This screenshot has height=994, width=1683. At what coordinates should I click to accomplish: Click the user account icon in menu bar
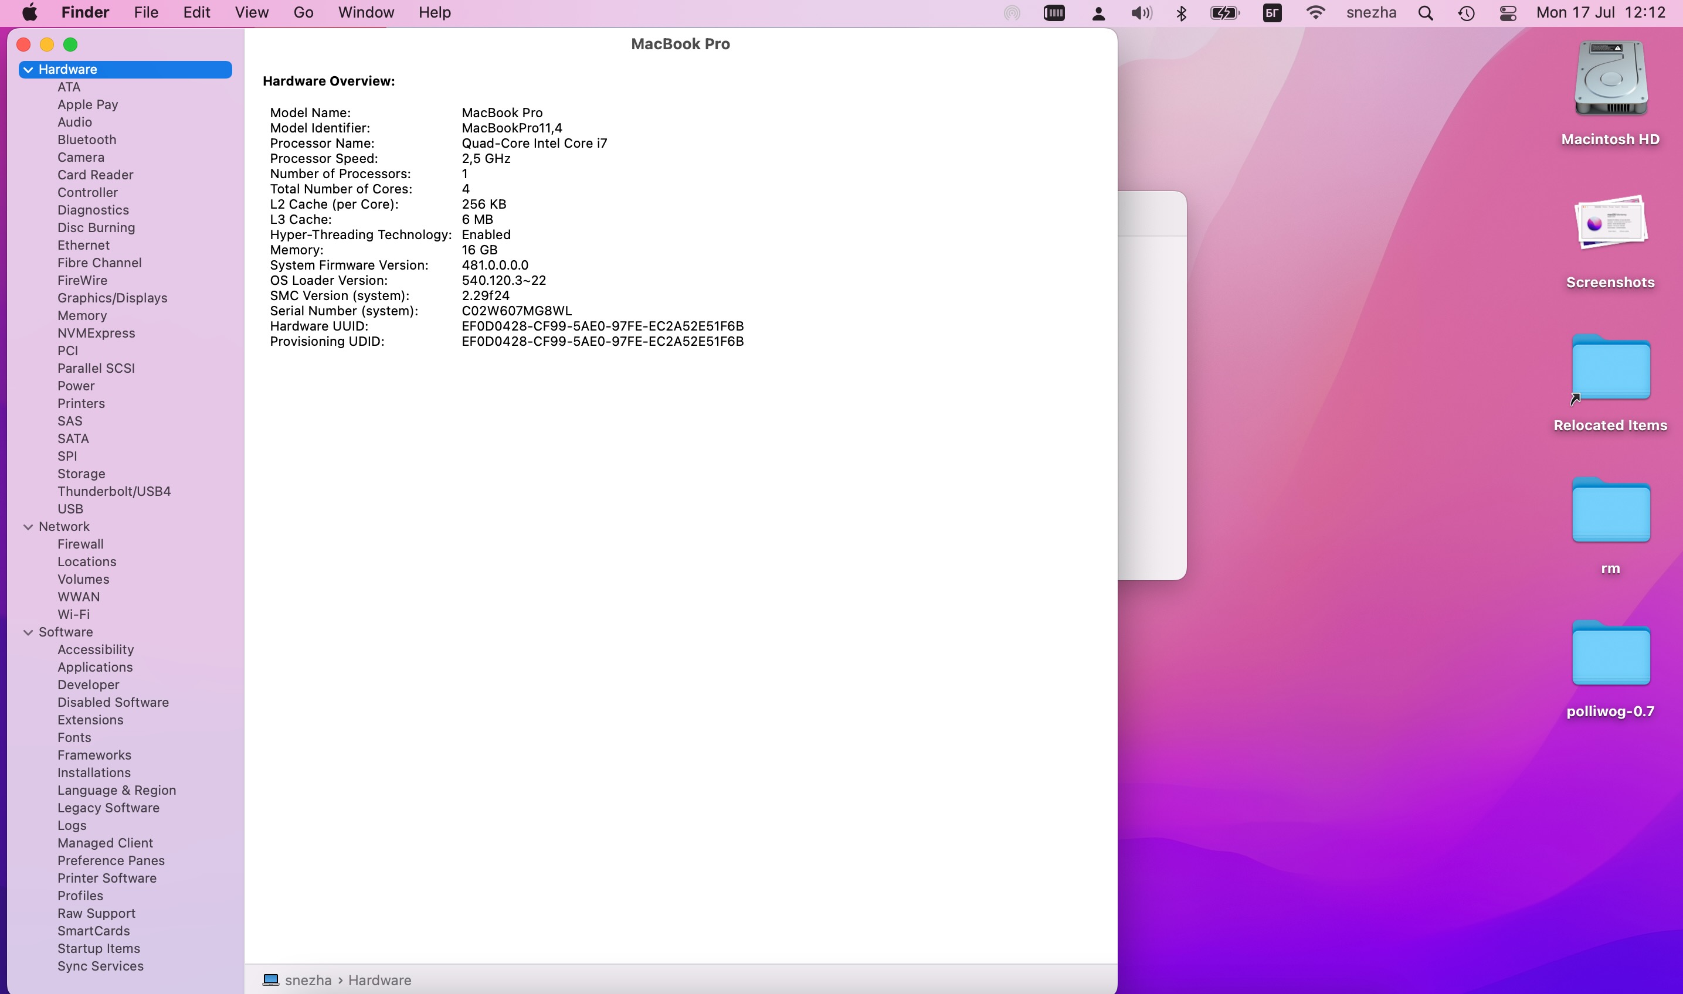1098,13
